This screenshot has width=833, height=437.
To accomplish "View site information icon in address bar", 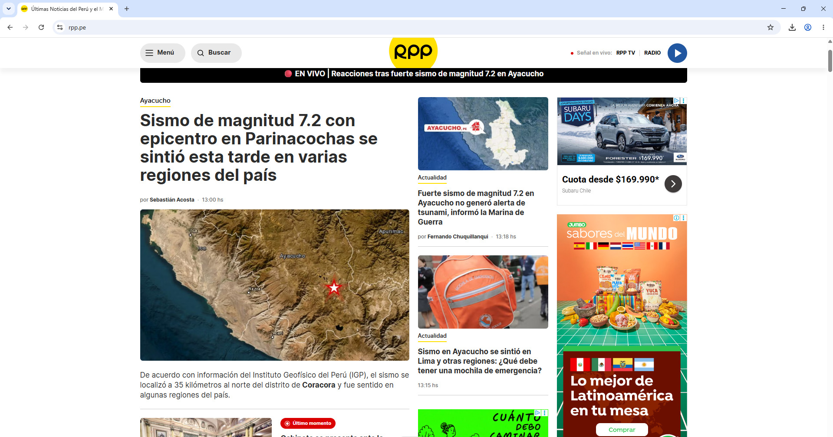I will click(x=60, y=27).
